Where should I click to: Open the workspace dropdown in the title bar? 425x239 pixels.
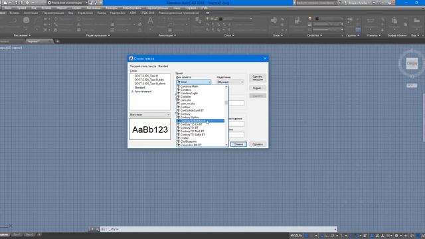pos(68,3)
